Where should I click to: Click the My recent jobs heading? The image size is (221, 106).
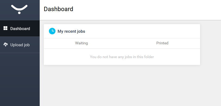tap(71, 31)
